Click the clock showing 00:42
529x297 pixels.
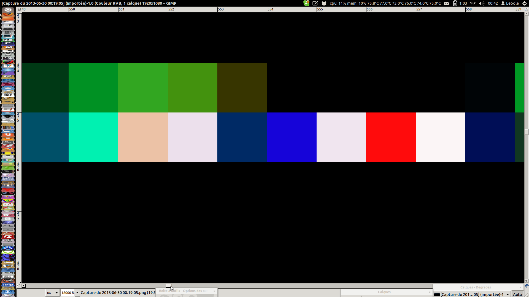493,3
